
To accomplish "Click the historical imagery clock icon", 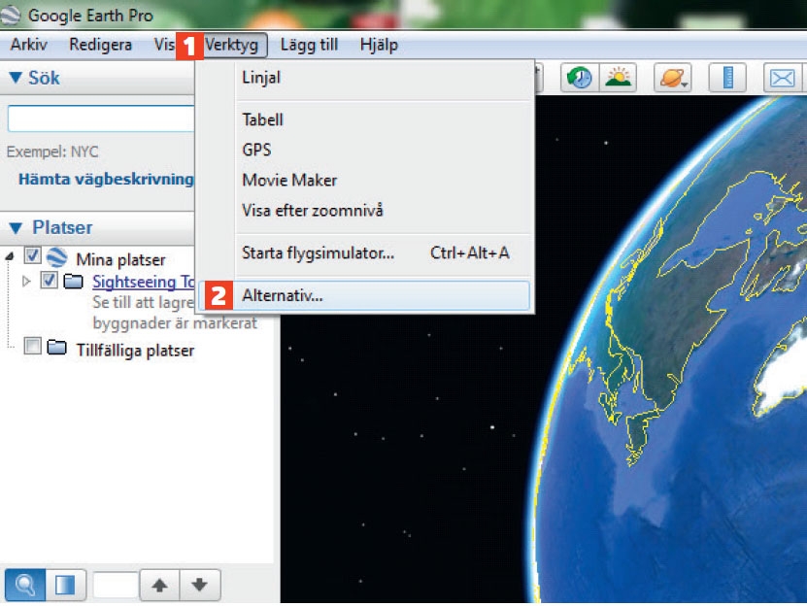I will click(x=580, y=79).
